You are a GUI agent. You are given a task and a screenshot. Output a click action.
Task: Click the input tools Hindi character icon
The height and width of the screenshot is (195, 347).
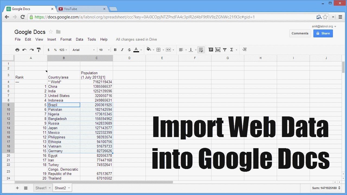(x=245, y=50)
